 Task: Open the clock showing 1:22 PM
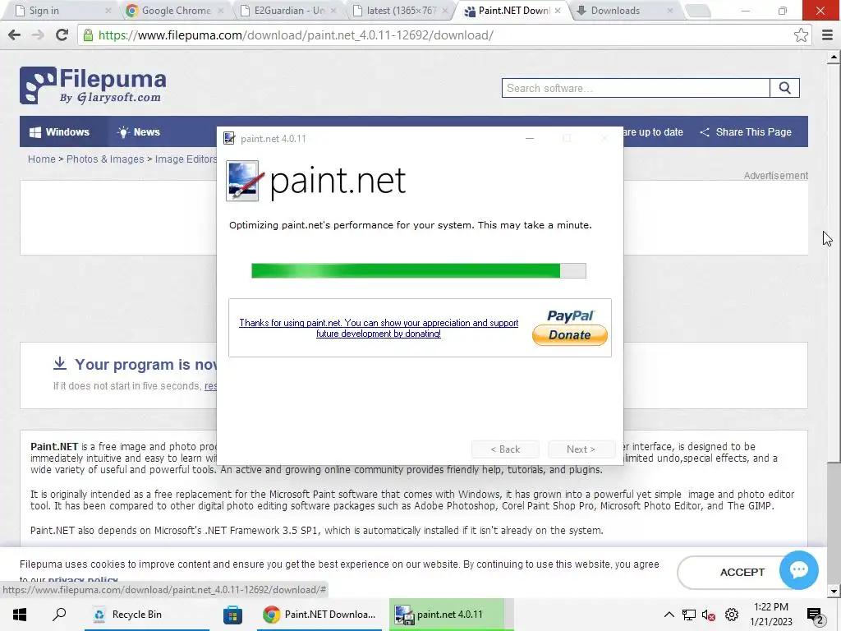pos(771,615)
